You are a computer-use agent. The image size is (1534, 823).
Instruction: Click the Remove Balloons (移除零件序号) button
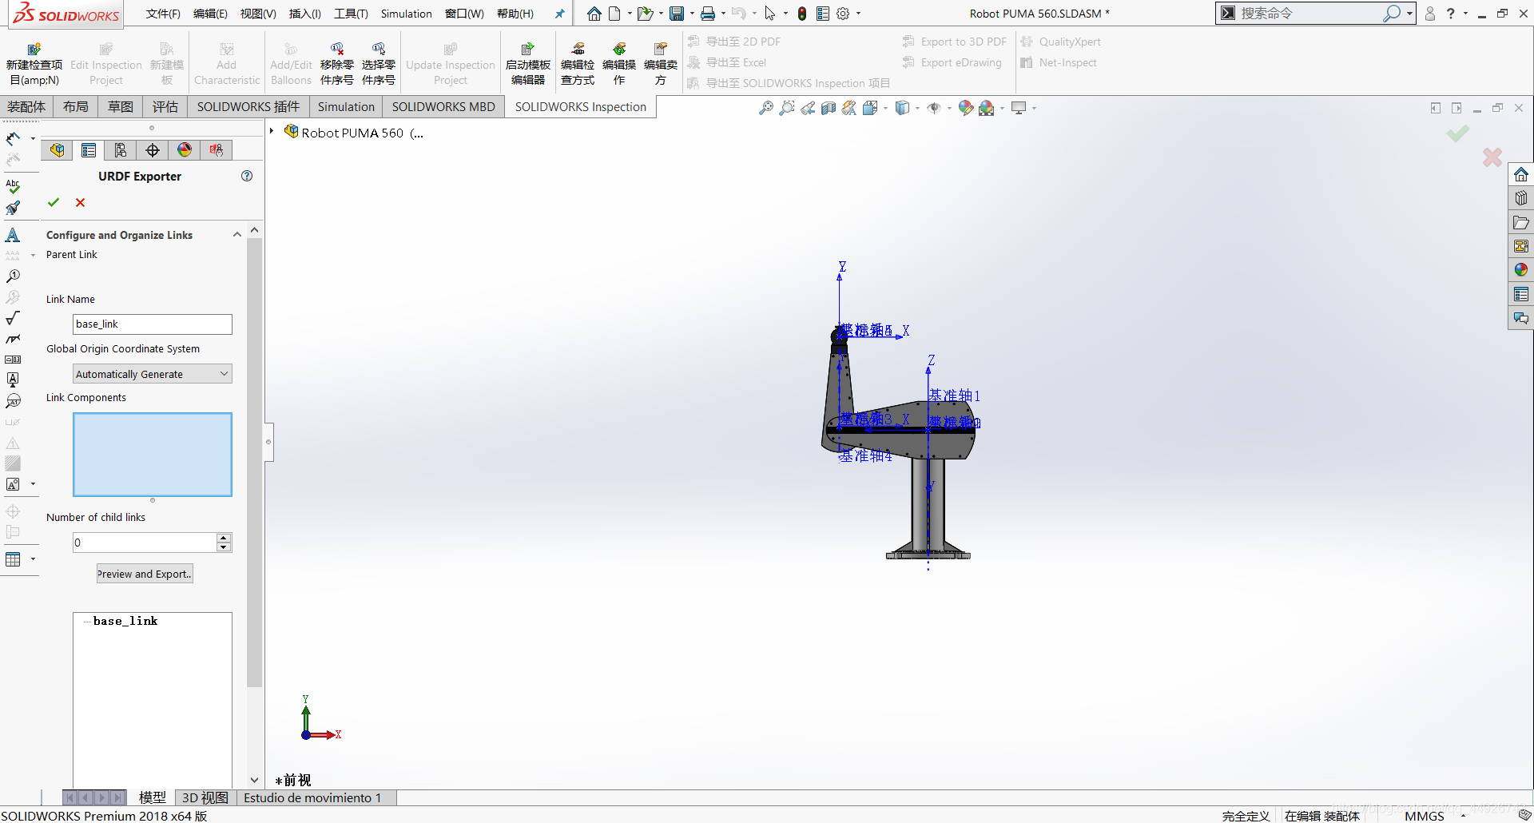pos(337,64)
